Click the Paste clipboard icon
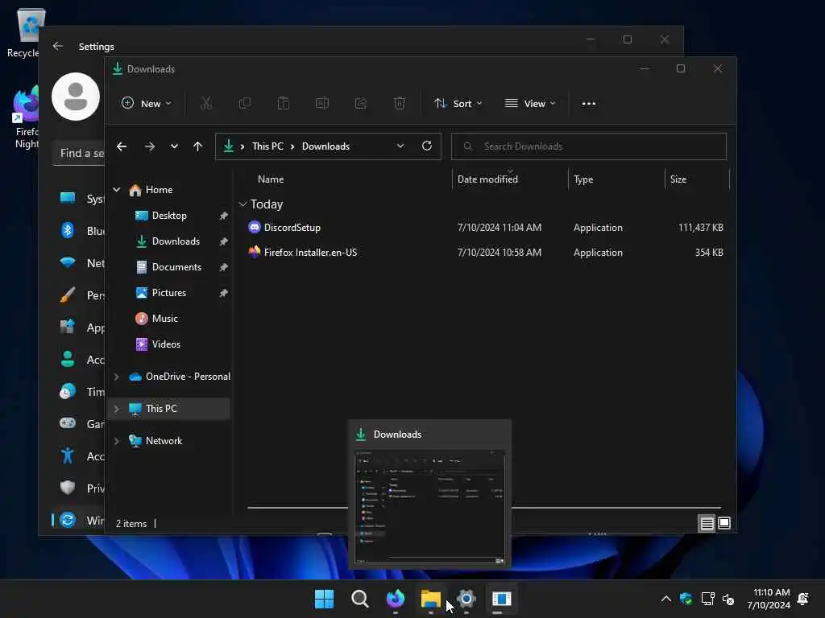Viewport: 825px width, 618px height. tap(283, 104)
